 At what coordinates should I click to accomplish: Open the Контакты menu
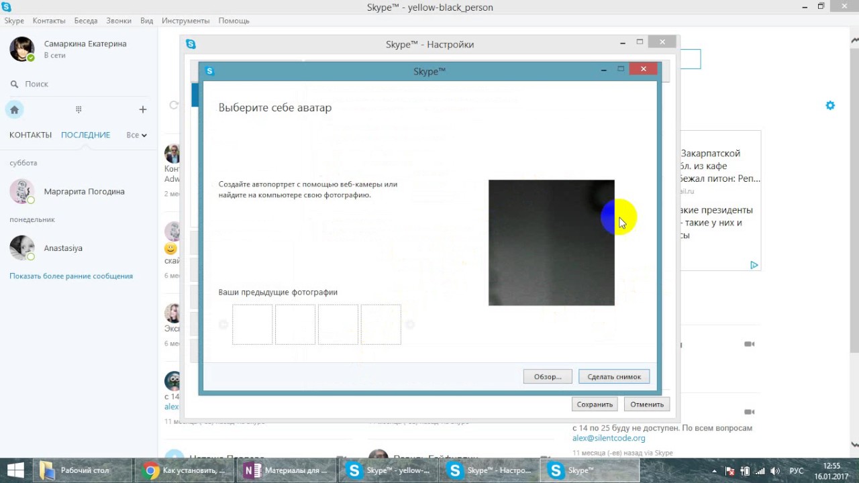point(49,21)
